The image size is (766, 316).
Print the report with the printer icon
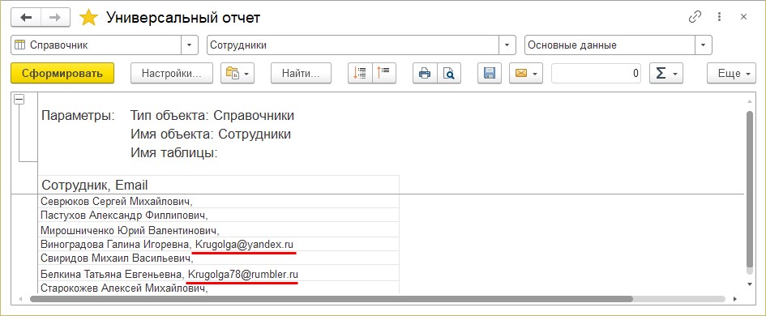pos(425,73)
